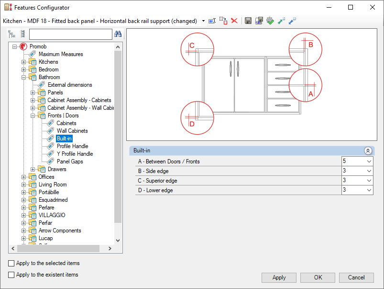Viewport: 384px width, 289px height.
Task: Click the rename configuration icon
Action: point(212,21)
